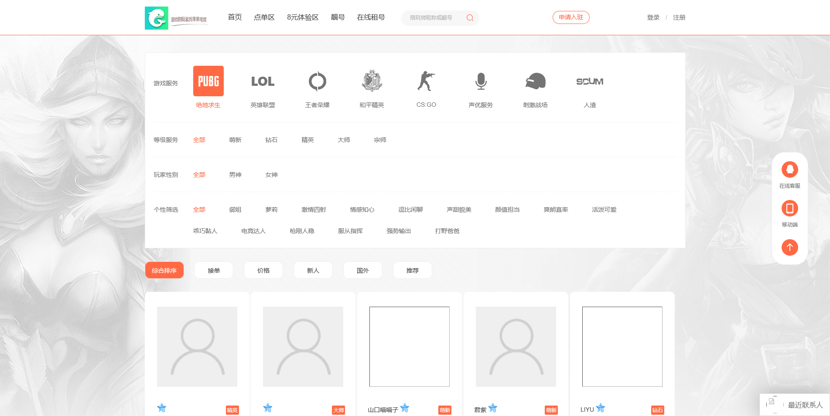Select 全部 under 个性筛选
Image resolution: width=830 pixels, height=416 pixels.
(199, 210)
